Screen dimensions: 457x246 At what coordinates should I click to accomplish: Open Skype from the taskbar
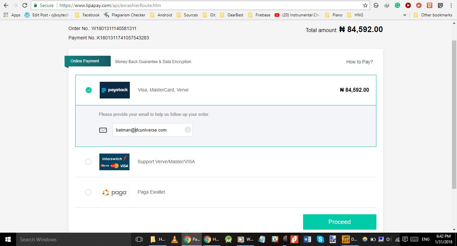point(320,239)
